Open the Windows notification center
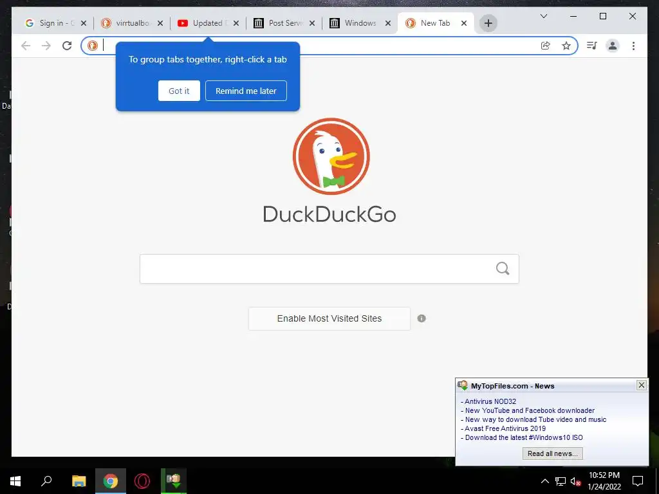The height and width of the screenshot is (494, 659). pyautogui.click(x=638, y=481)
